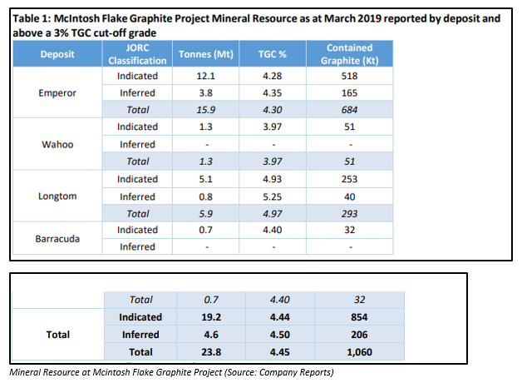
Task: Click Emperor Indicated TGC value 4.28
Action: (273, 76)
